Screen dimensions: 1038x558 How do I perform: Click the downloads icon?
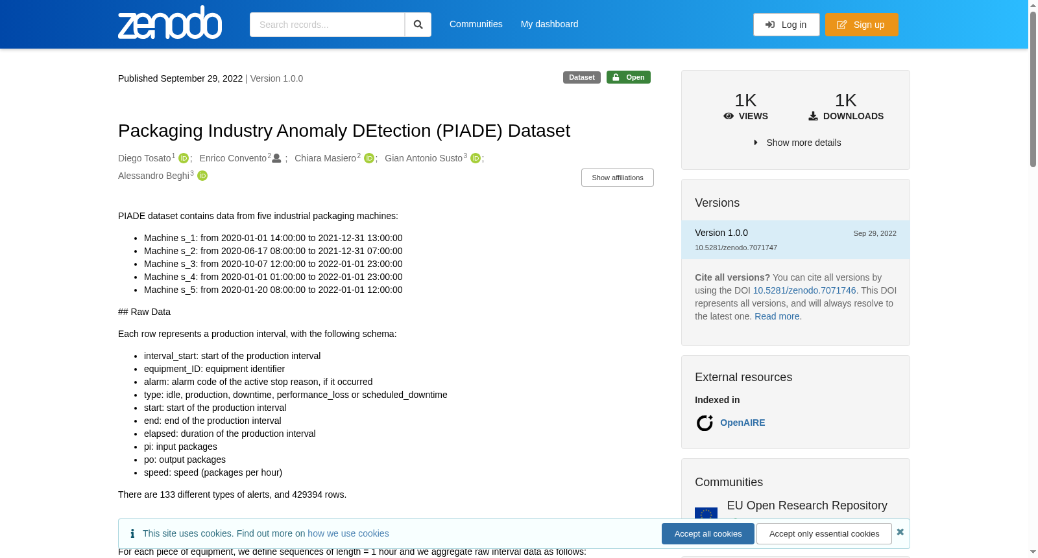pos(813,116)
